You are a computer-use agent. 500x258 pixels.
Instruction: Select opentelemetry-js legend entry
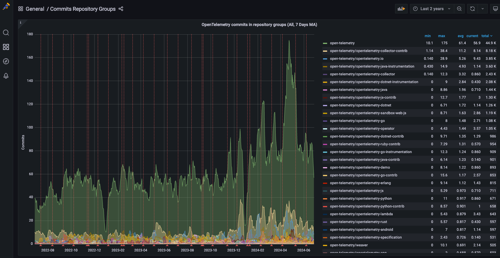coord(356,191)
